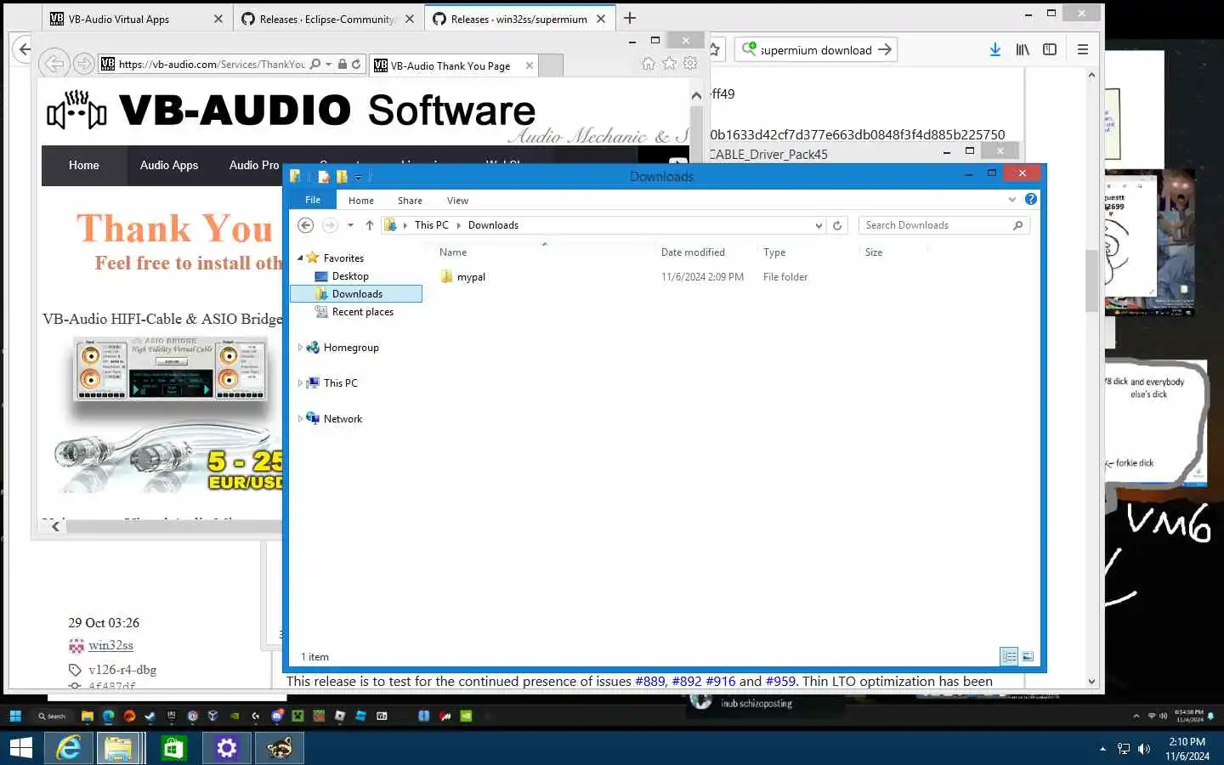Click the lock security icon in IE address bar
1224x765 pixels.
tap(343, 64)
